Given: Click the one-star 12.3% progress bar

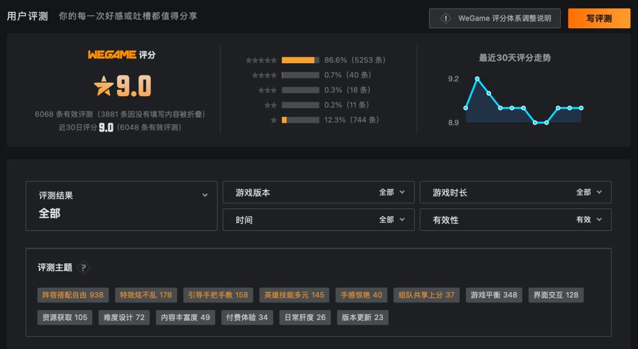Looking at the screenshot, I should [x=300, y=120].
